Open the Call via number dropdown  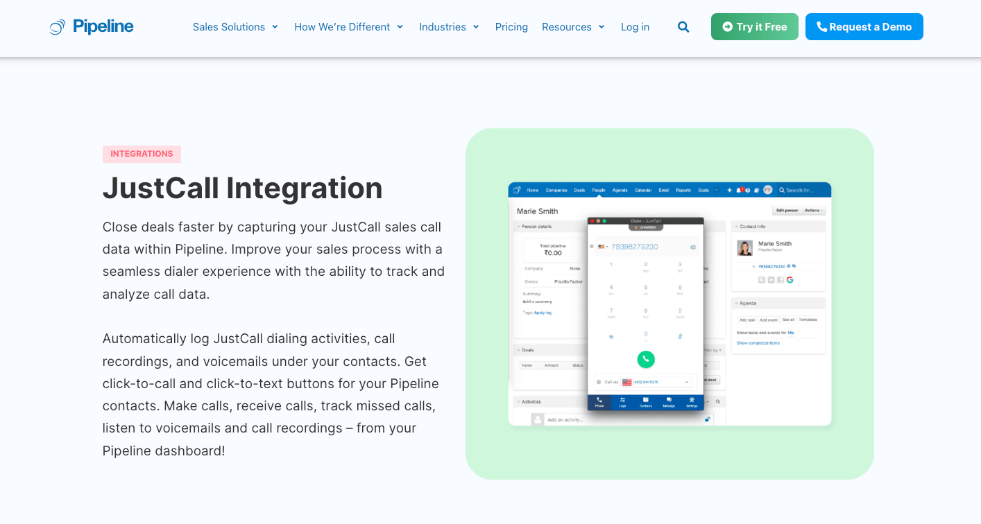pyautogui.click(x=656, y=382)
